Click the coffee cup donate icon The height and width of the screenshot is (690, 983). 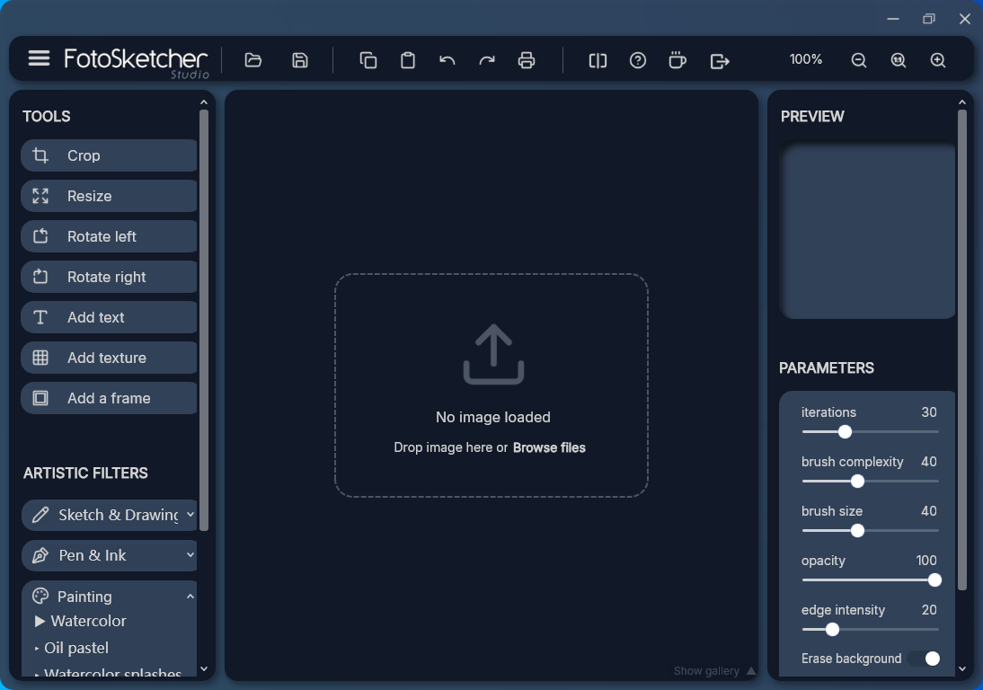pyautogui.click(x=677, y=60)
